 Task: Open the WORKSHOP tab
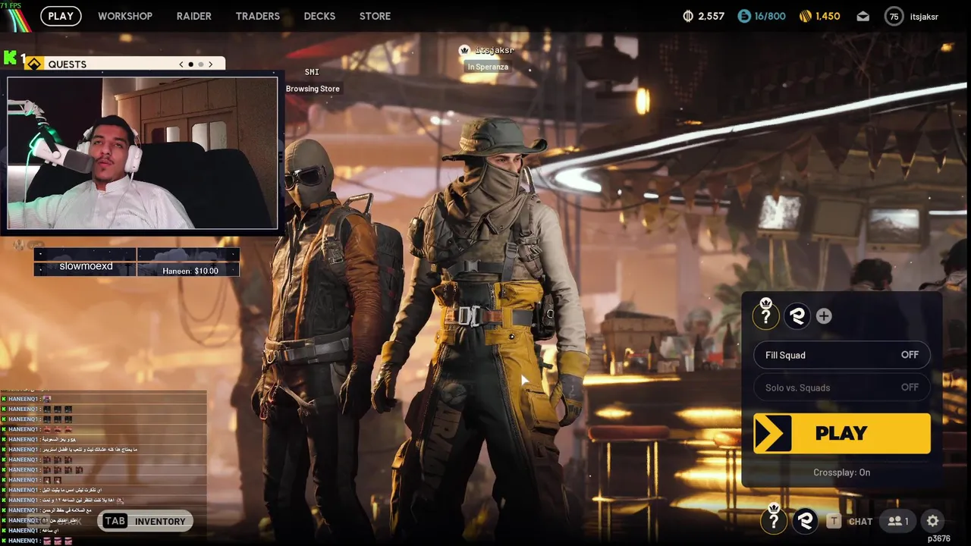point(125,16)
